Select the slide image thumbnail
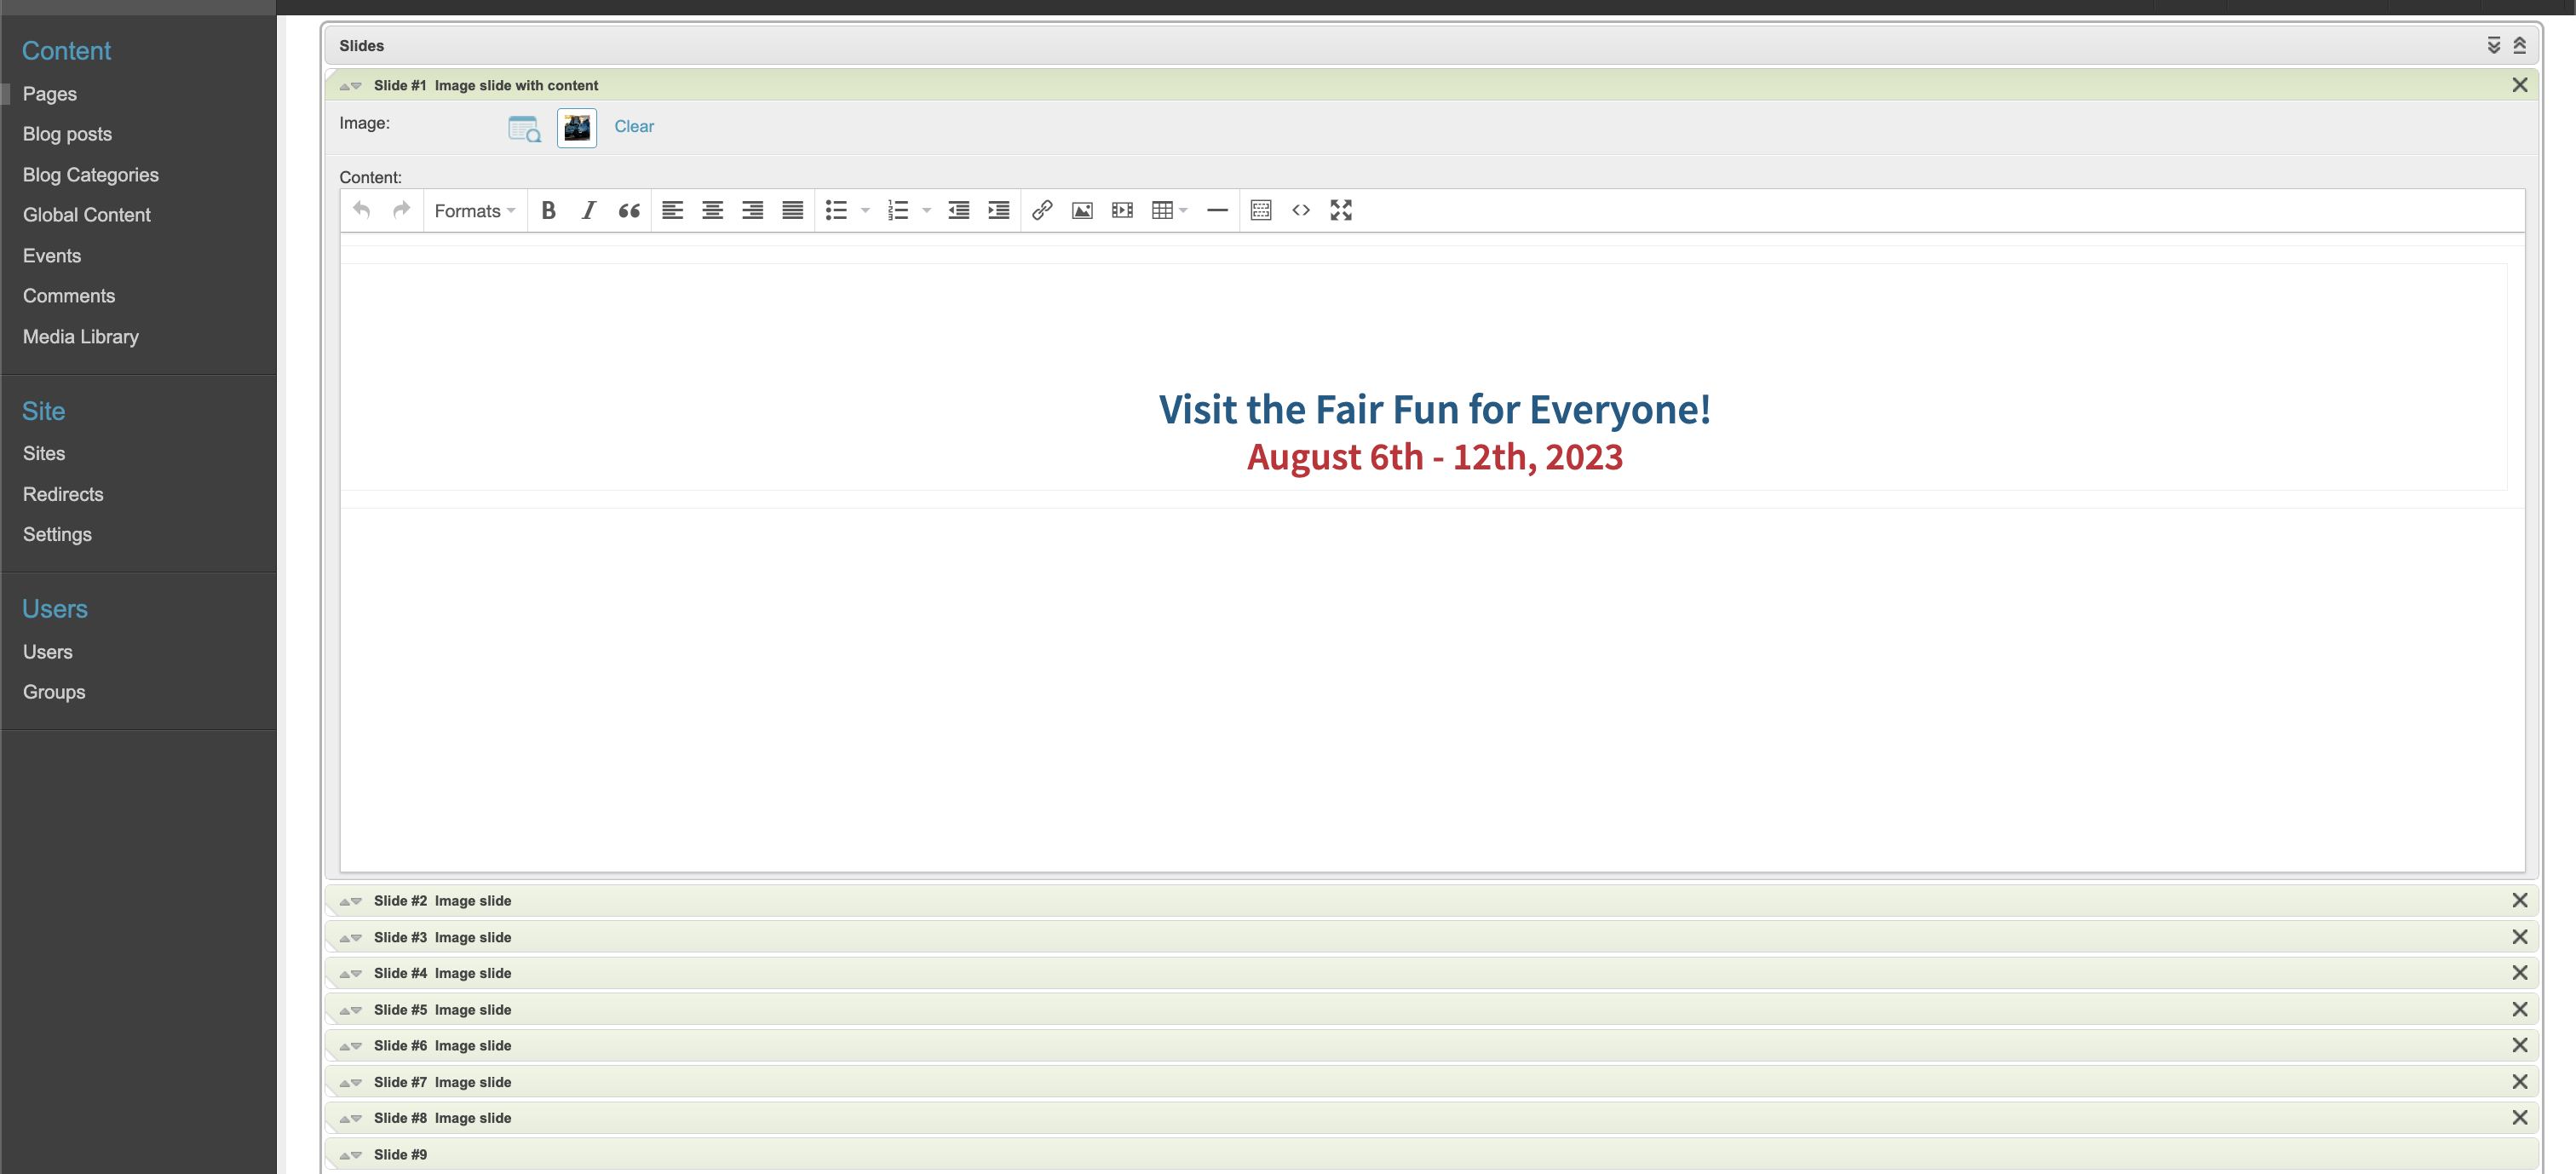Image resolution: width=2576 pixels, height=1174 pixels. (577, 128)
